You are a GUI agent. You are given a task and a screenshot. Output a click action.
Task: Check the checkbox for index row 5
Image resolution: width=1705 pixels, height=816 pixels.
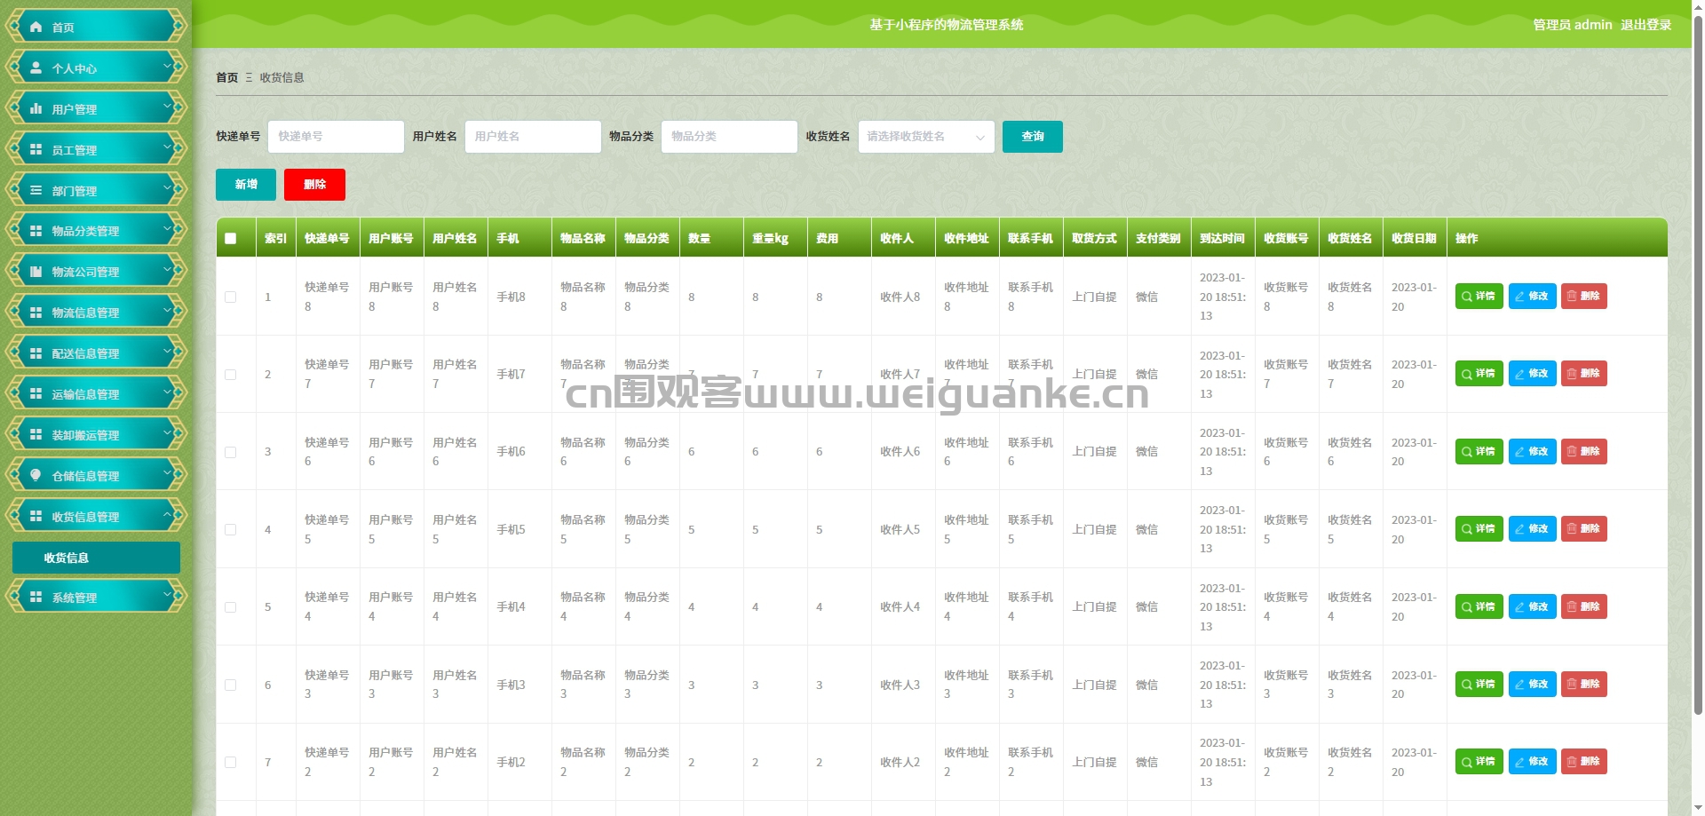click(231, 607)
